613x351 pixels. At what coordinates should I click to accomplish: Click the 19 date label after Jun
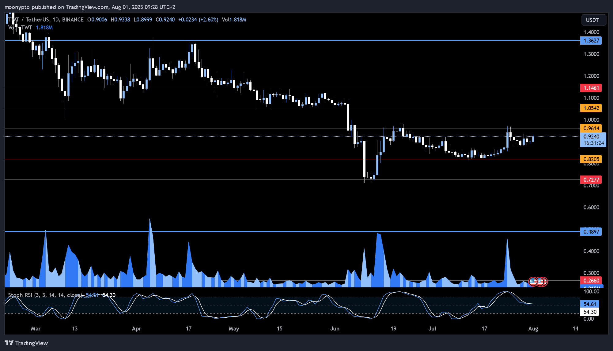tap(393, 329)
